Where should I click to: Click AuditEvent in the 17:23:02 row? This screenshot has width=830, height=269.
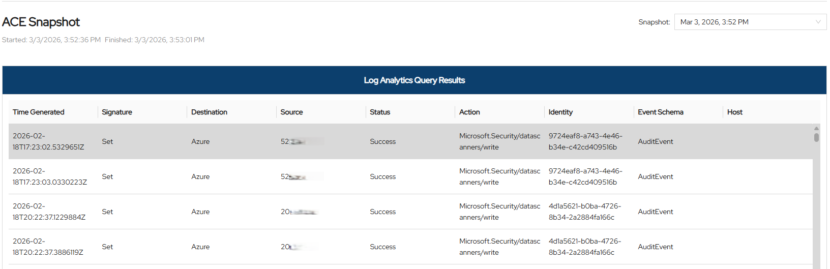tap(656, 141)
